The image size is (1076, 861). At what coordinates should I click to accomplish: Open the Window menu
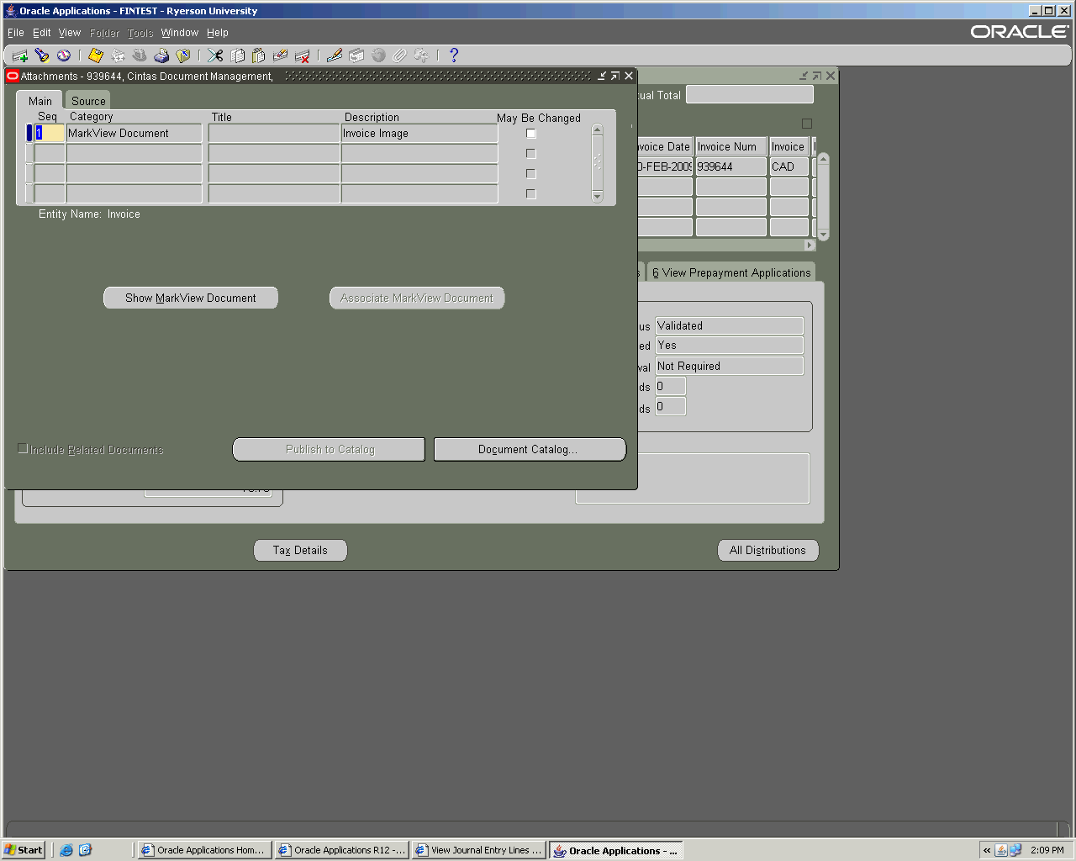(x=179, y=33)
